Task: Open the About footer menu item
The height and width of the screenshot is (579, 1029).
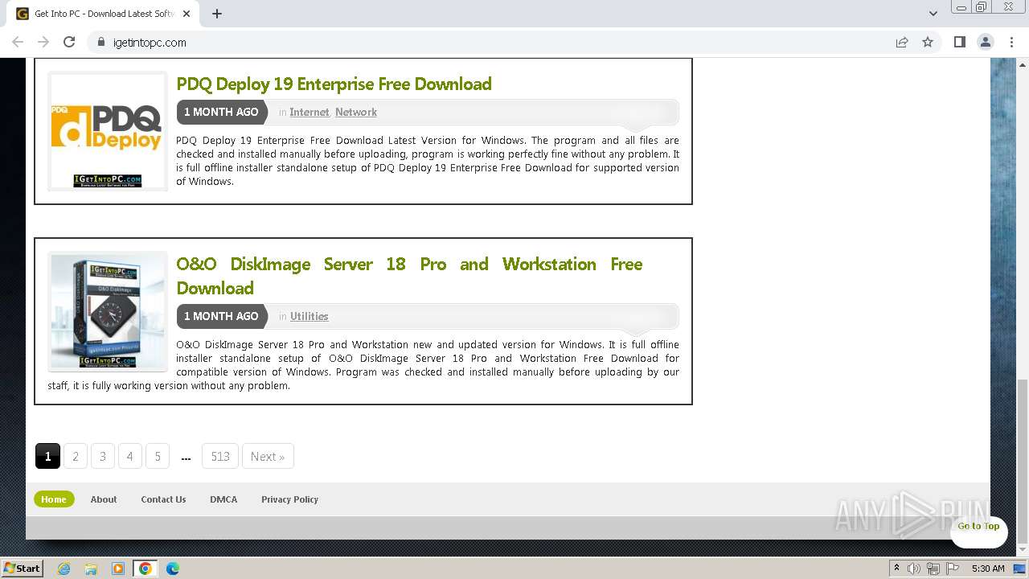Action: coord(104,499)
